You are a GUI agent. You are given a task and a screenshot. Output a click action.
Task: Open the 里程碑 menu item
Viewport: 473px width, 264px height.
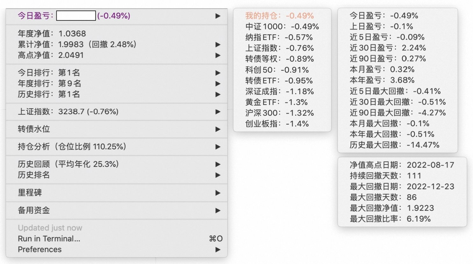pyautogui.click(x=30, y=193)
